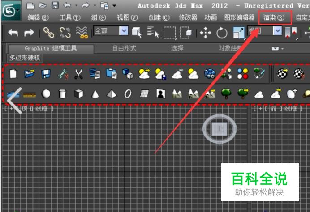The height and width of the screenshot is (212, 310).
Task: Click the Open File icon in title bar
Action: tap(43, 5)
